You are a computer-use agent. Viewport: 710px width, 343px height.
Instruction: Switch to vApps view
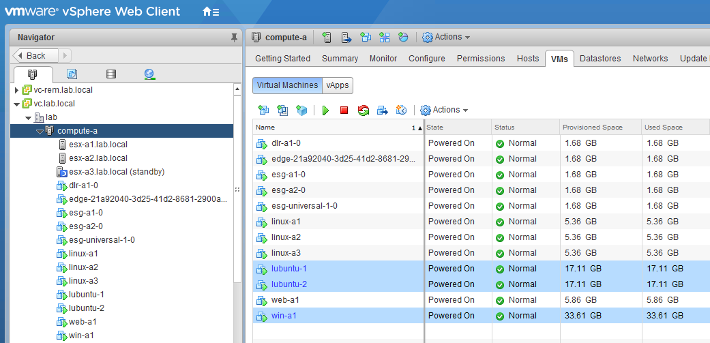click(x=337, y=85)
